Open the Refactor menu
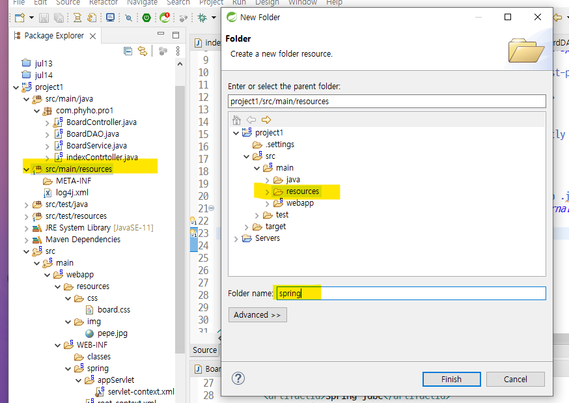The image size is (569, 403). pyautogui.click(x=103, y=3)
